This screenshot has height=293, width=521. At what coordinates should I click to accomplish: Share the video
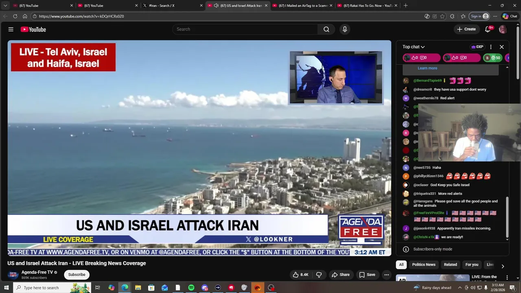tap(340, 275)
